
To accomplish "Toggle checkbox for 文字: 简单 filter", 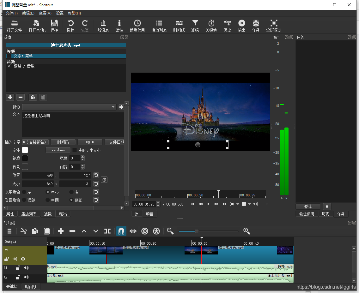I will [9, 56].
